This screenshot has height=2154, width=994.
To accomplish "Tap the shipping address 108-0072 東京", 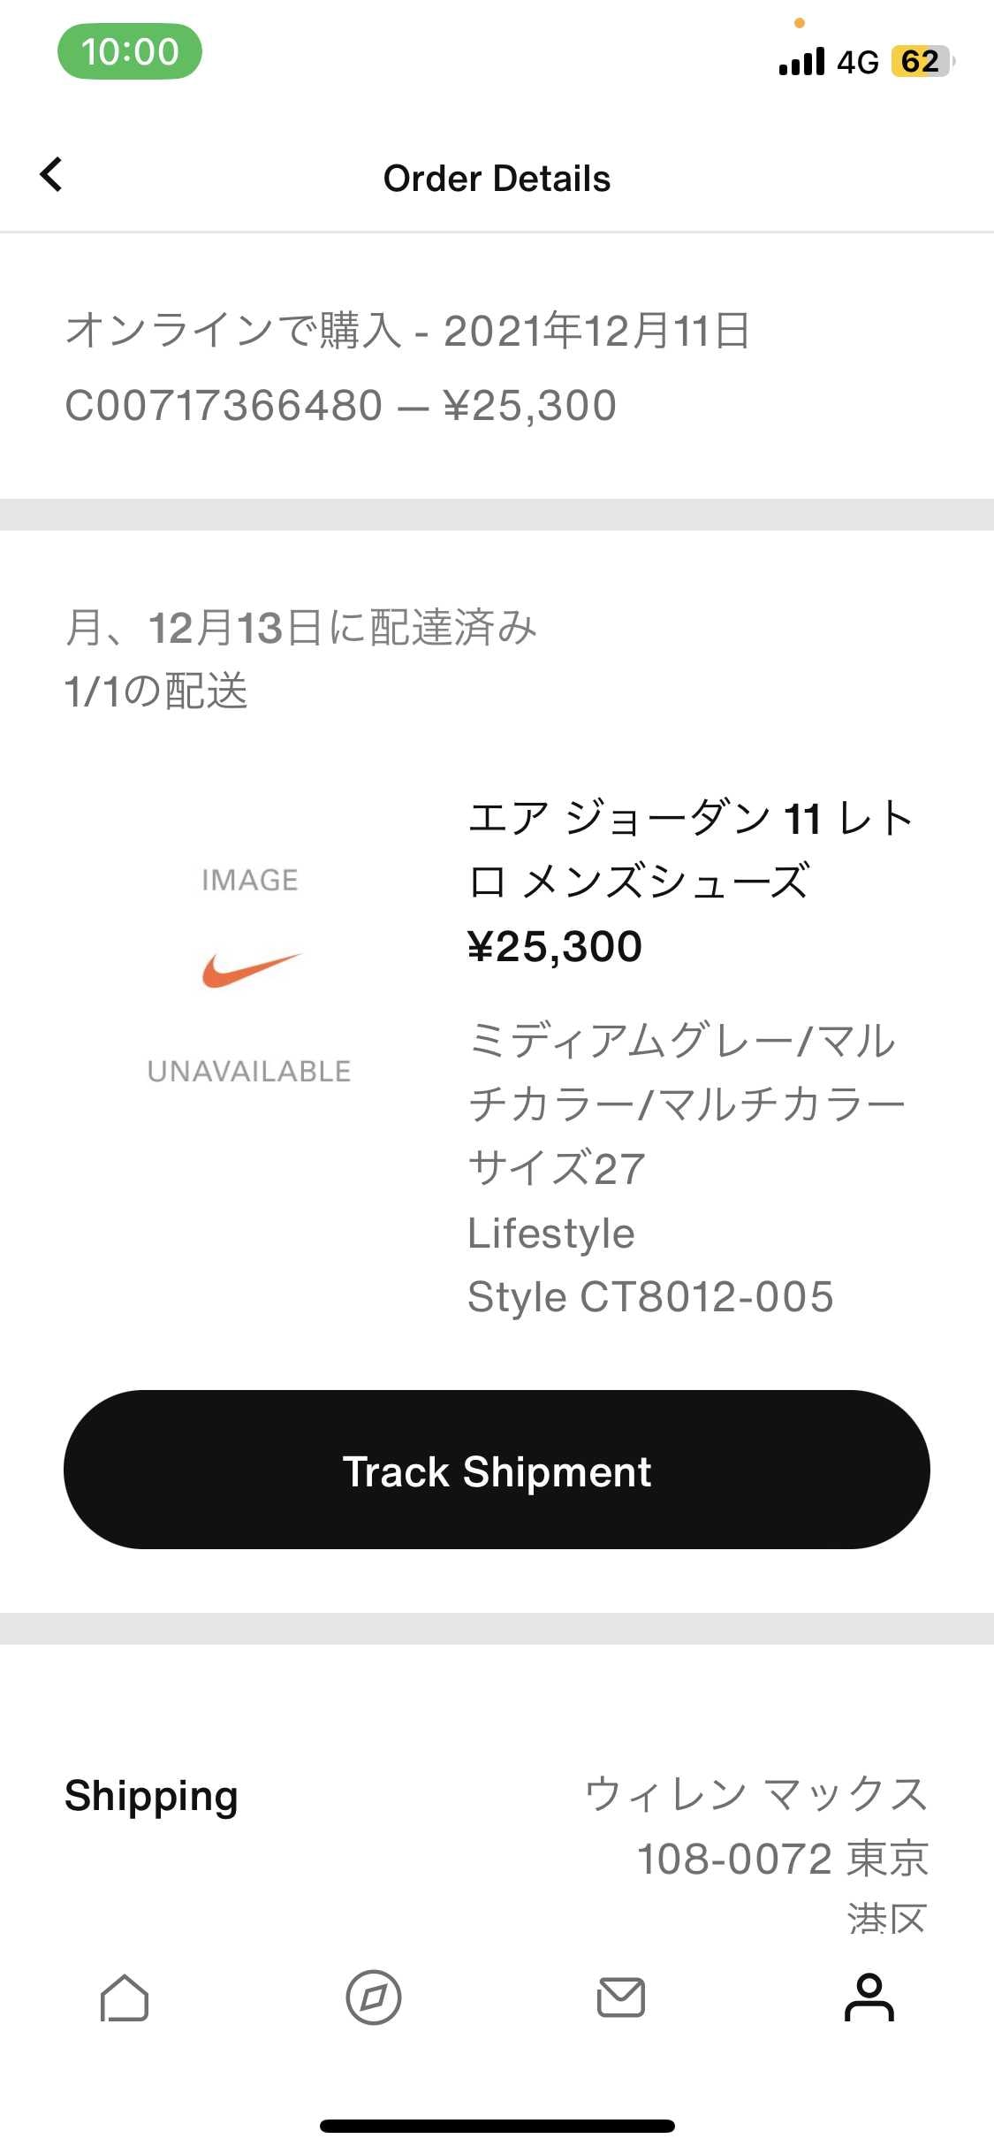I will coord(783,1857).
